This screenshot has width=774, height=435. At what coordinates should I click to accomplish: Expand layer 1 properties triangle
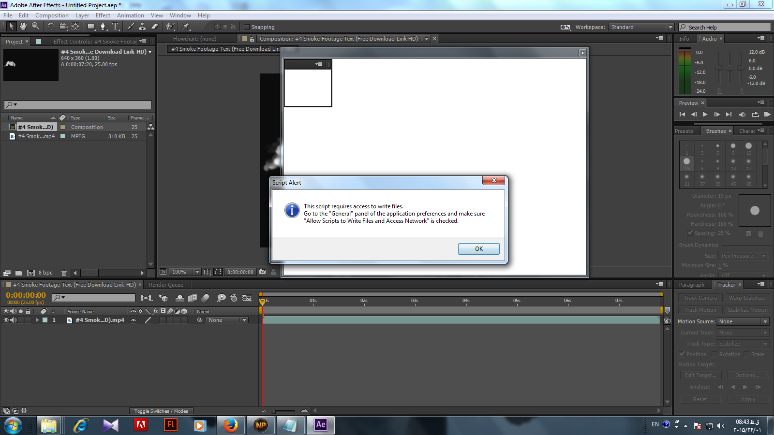pos(37,320)
